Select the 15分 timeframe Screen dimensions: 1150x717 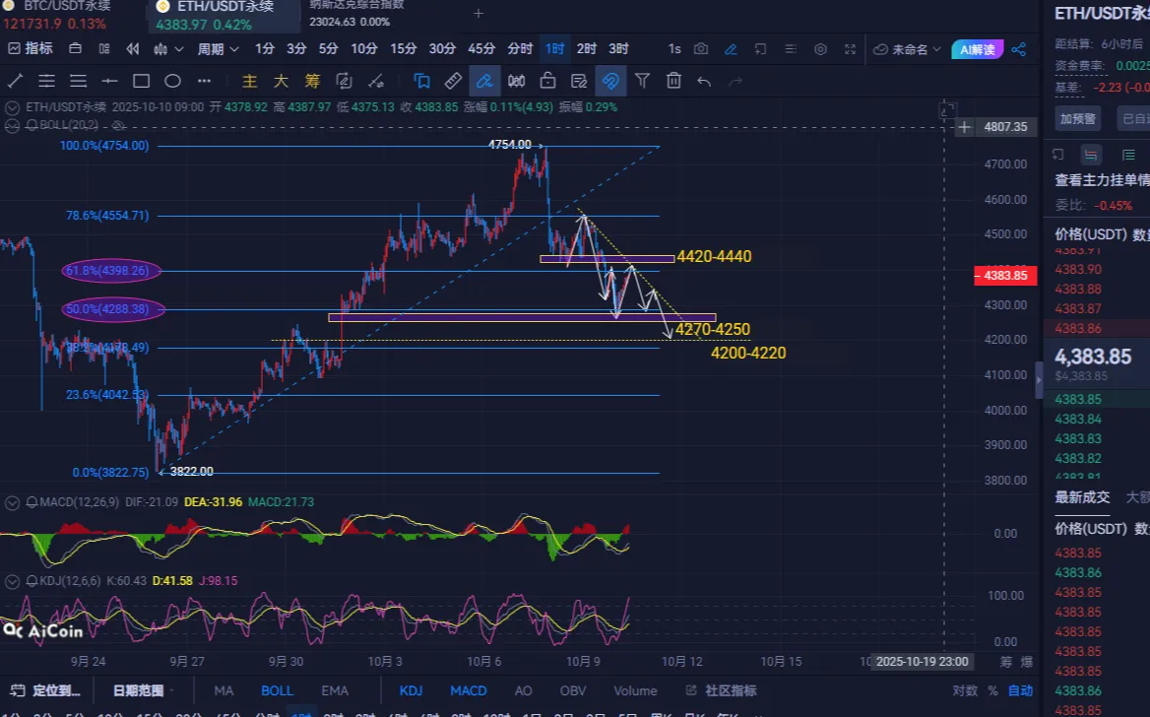pos(403,48)
